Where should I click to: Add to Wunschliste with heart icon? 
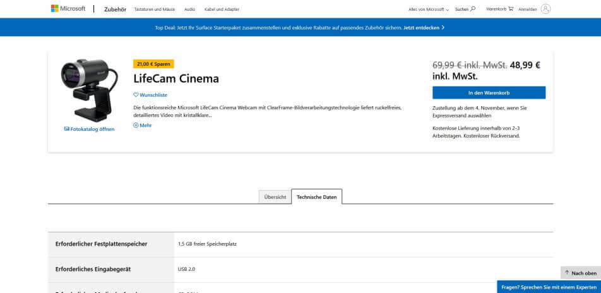coord(150,95)
